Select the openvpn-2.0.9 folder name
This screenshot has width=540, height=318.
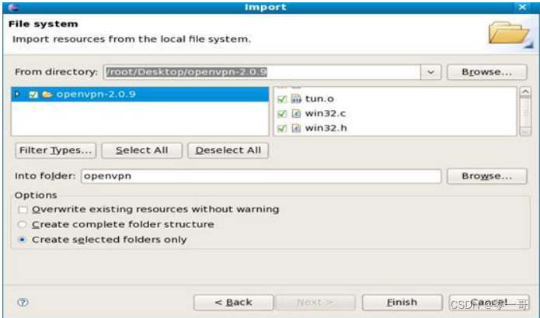pos(96,94)
